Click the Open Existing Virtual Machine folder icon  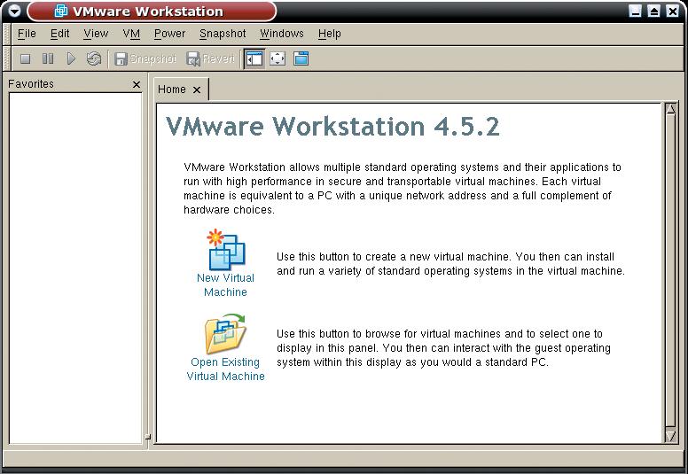pos(225,334)
